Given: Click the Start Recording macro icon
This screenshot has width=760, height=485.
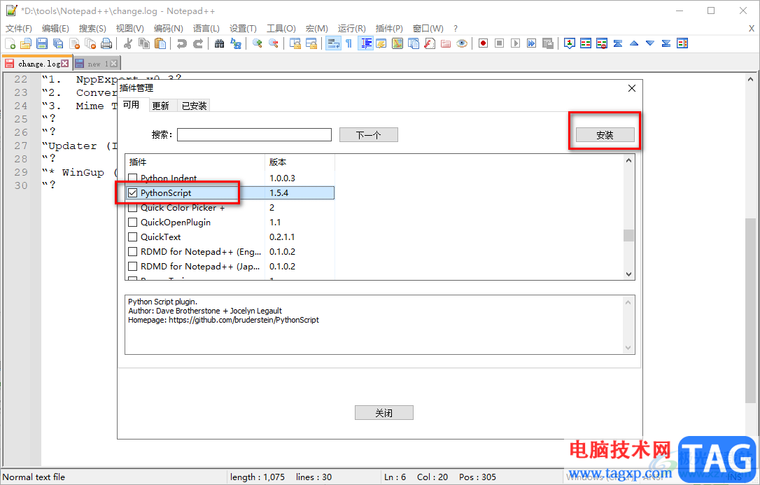Looking at the screenshot, I should tap(484, 43).
